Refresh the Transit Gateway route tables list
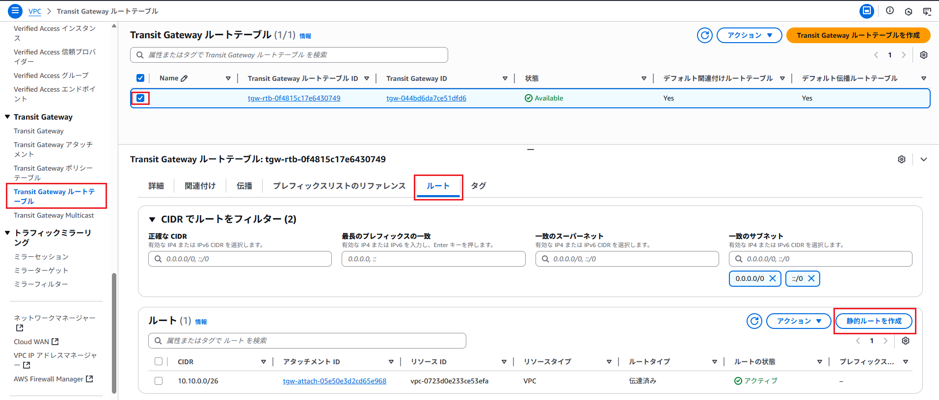This screenshot has width=939, height=400. tap(705, 35)
